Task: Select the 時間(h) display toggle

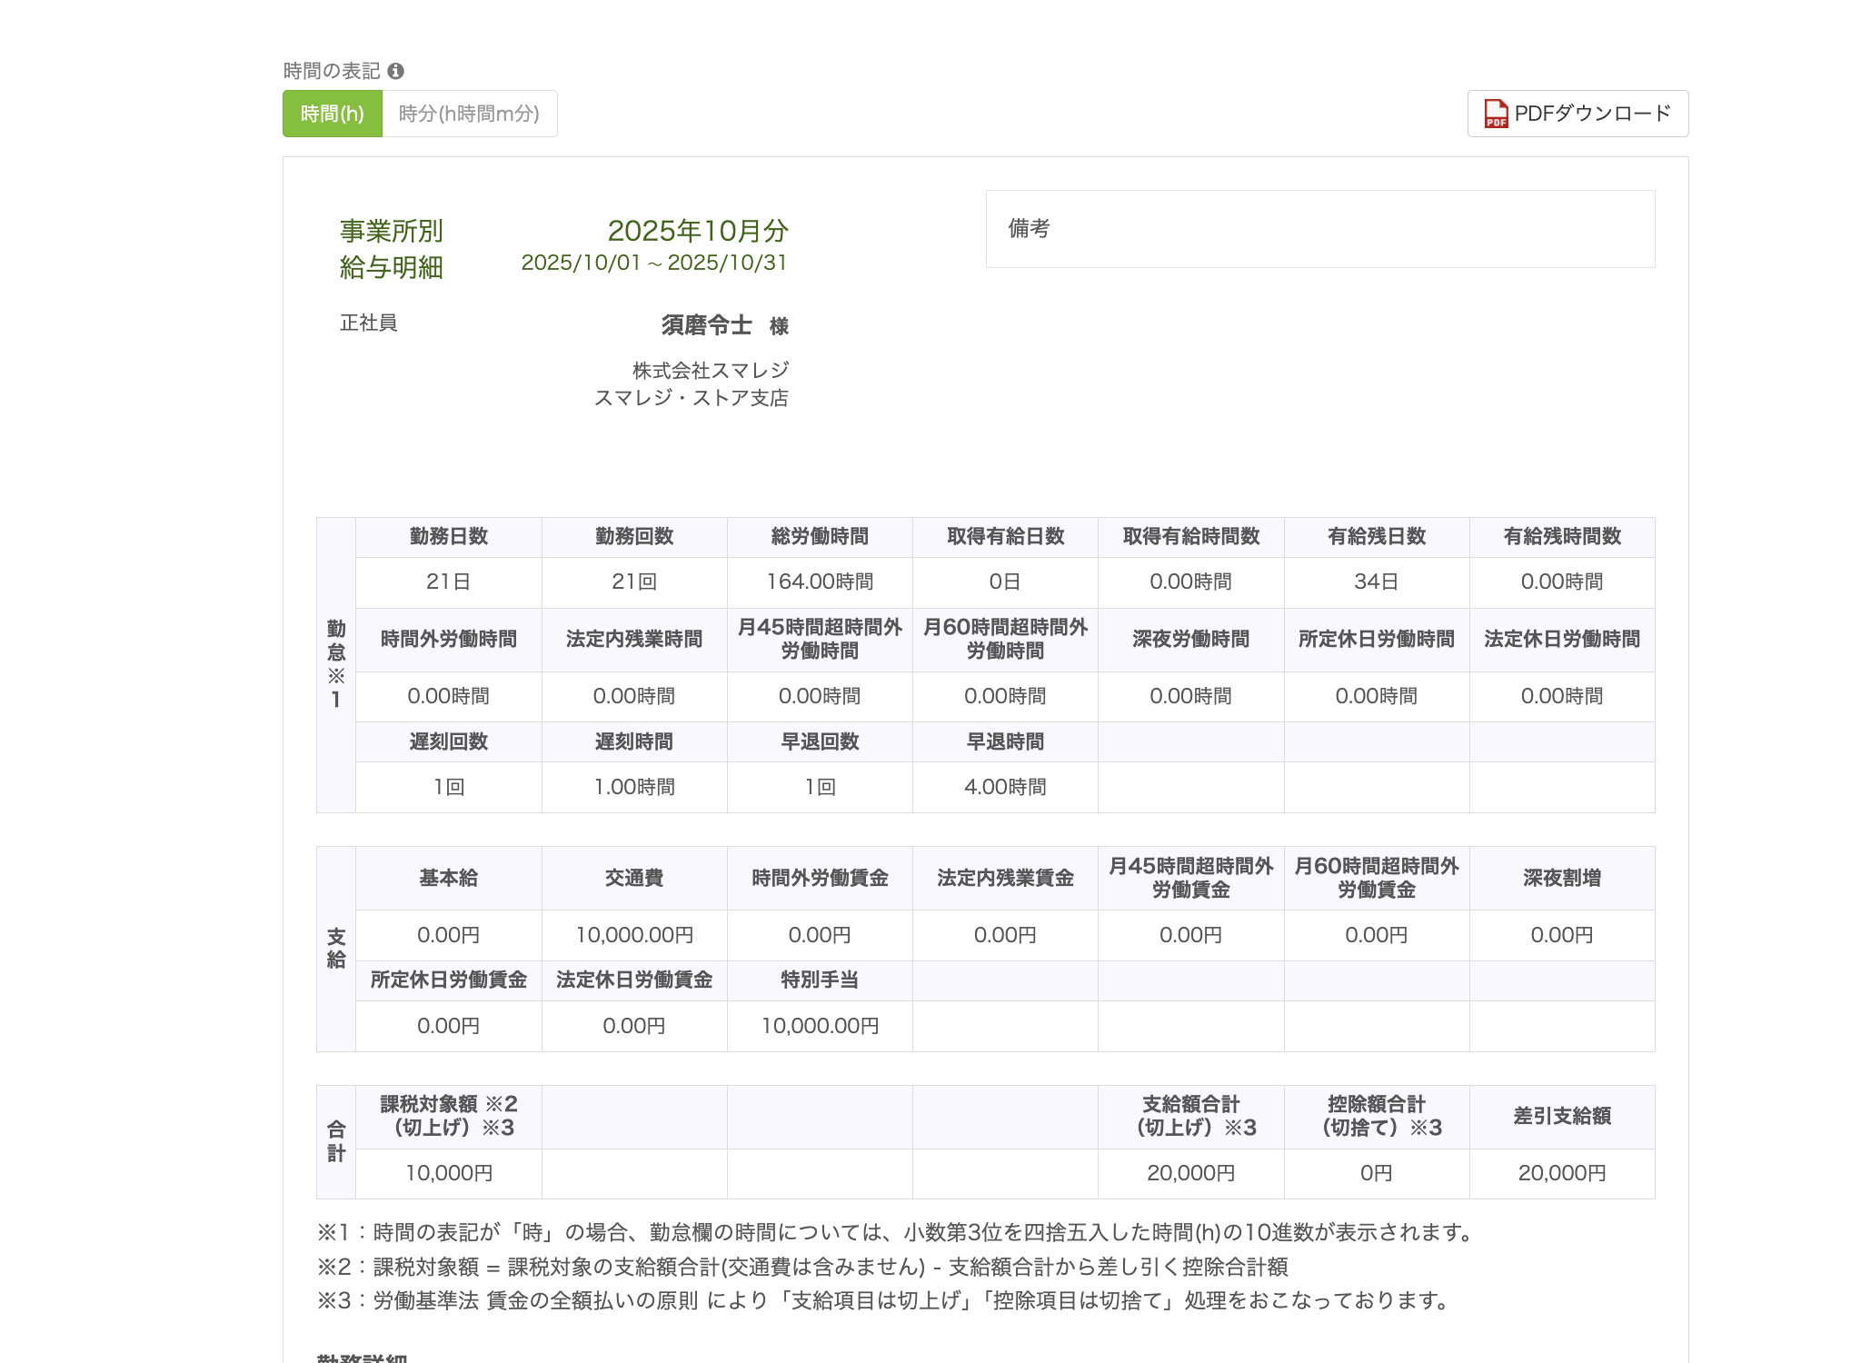Action: 333,114
